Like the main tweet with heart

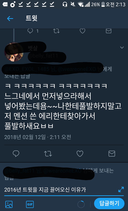[x=80, y=154]
